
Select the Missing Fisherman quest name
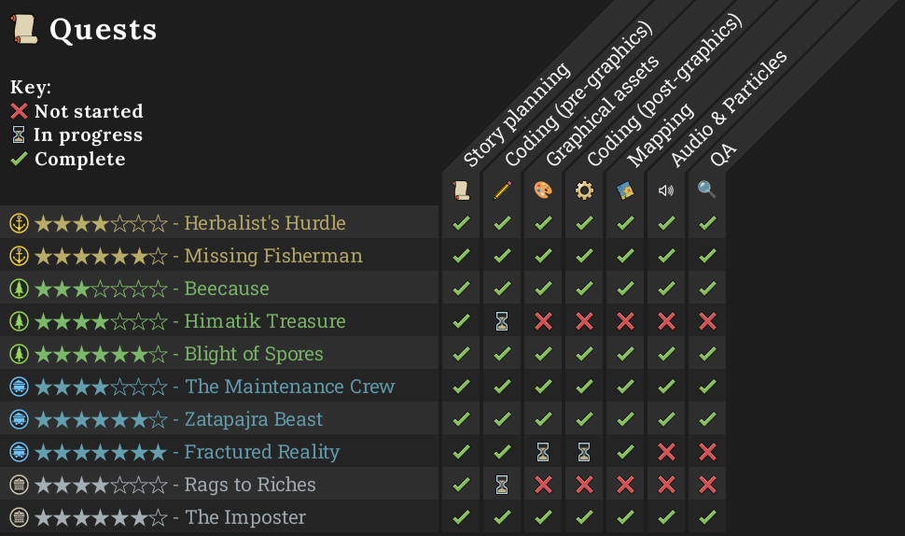[272, 256]
